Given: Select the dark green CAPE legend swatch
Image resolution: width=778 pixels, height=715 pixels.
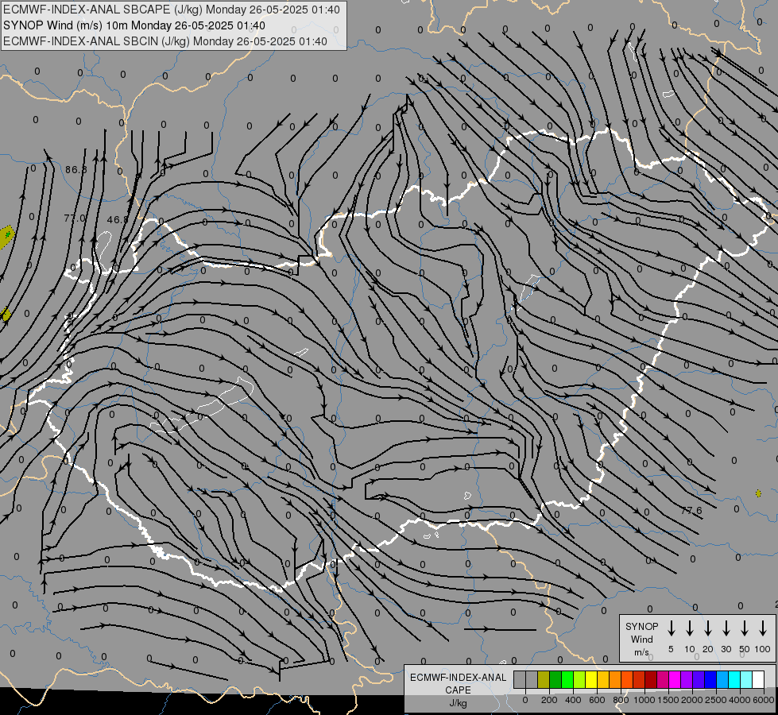Looking at the screenshot, I should 555,680.
